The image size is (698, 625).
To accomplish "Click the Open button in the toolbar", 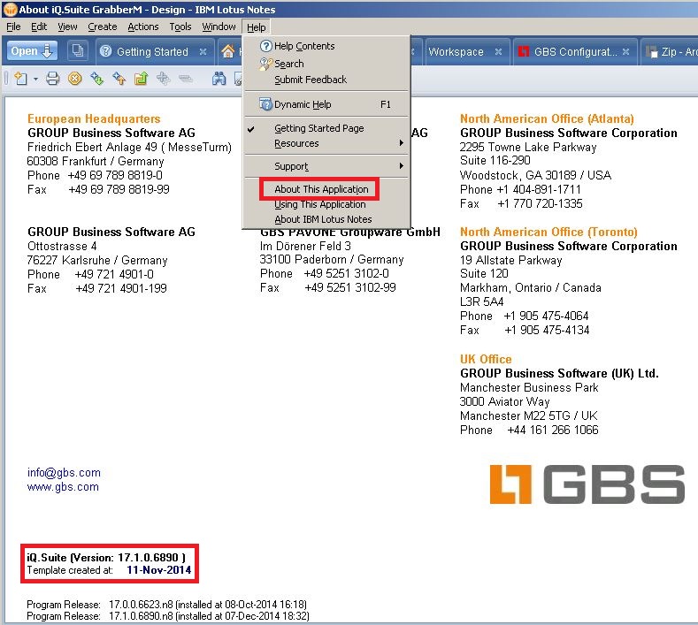I will (33, 51).
